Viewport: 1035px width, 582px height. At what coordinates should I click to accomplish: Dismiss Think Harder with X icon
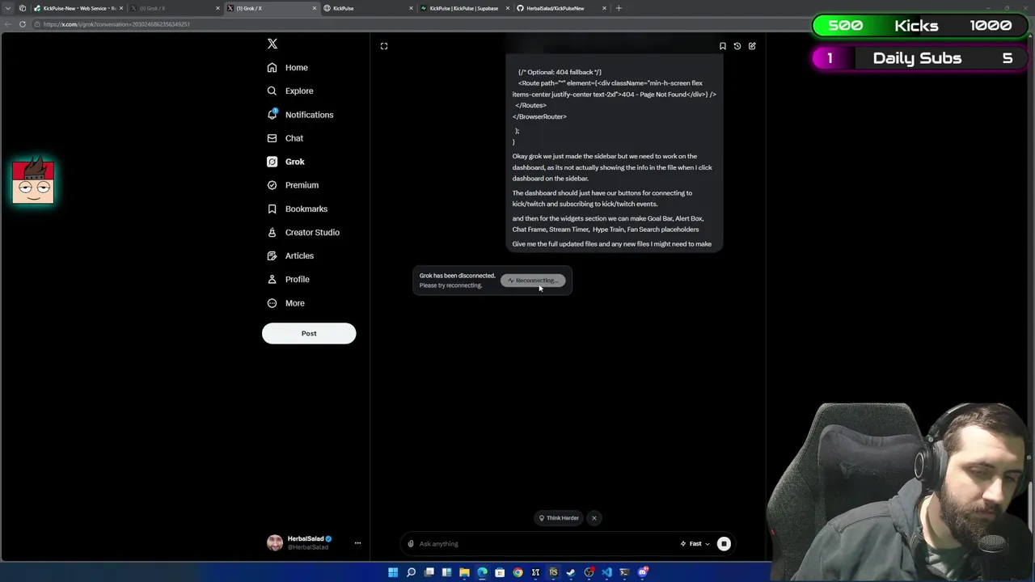pos(594,518)
